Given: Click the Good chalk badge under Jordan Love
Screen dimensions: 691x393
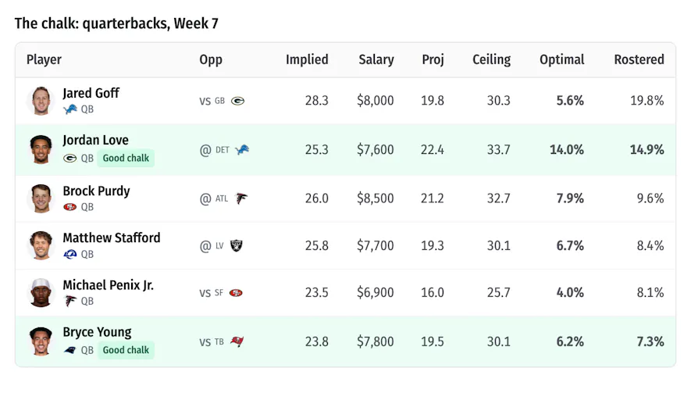Looking at the screenshot, I should coord(126,159).
